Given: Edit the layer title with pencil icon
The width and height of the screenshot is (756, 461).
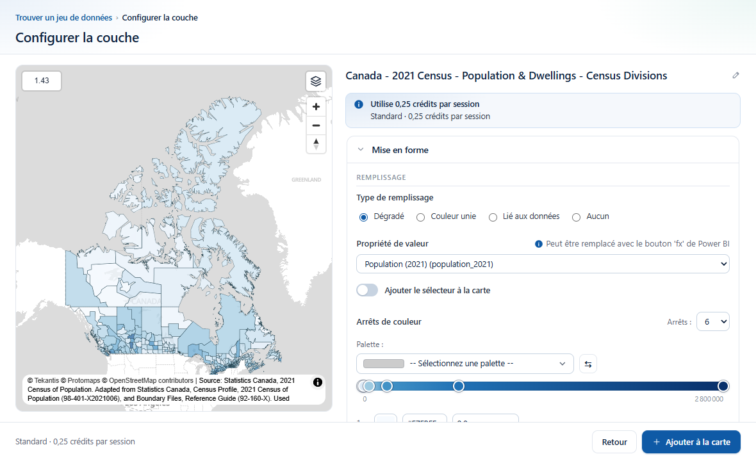Looking at the screenshot, I should click(x=735, y=75).
